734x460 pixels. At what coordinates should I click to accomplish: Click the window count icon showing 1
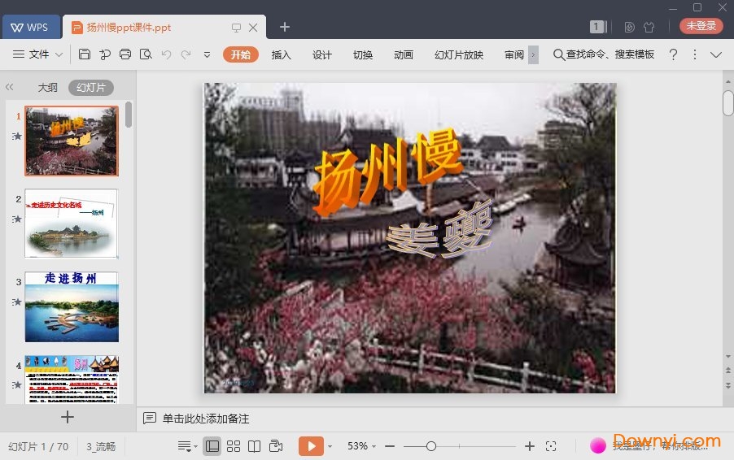pos(598,27)
